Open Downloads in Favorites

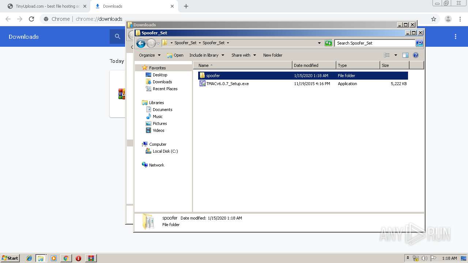tap(162, 82)
